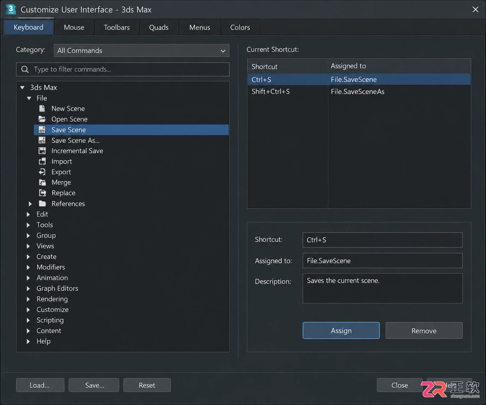Click the Load... button
The image size is (486, 405).
[40, 385]
